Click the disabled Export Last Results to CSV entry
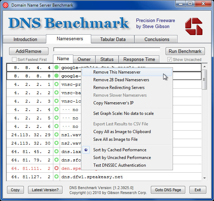214x201 pixels. click(127, 124)
